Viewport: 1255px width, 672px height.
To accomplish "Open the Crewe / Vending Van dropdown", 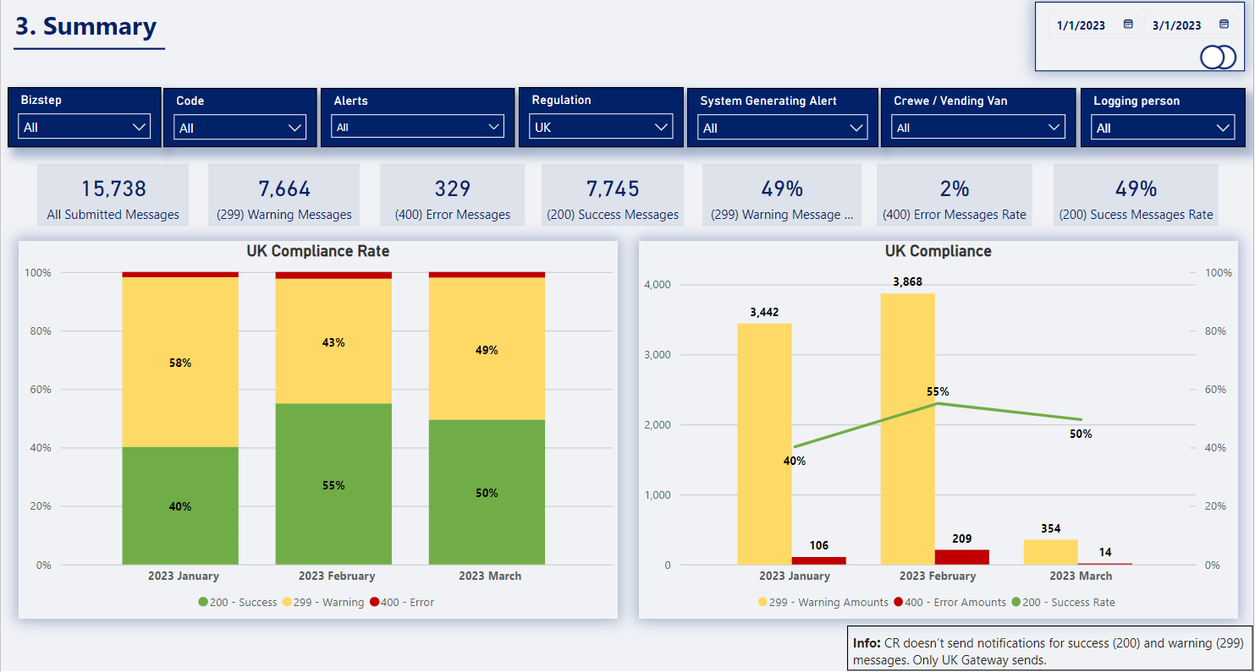I will click(x=977, y=128).
